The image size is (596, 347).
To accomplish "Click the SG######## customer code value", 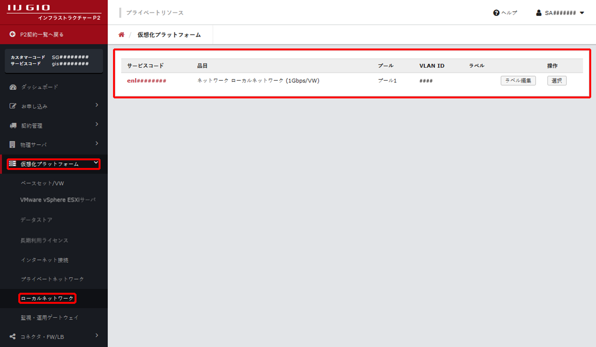I will coord(70,57).
